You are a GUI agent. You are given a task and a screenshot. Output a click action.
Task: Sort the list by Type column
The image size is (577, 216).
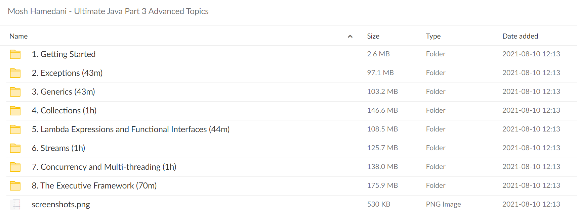433,36
